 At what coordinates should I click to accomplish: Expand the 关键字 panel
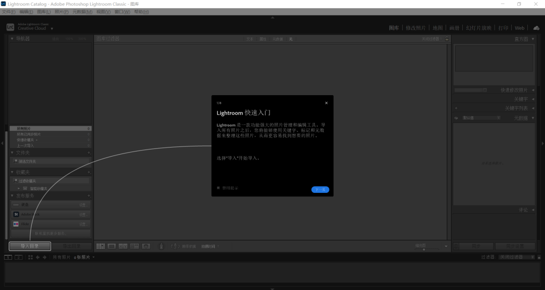pos(533,99)
